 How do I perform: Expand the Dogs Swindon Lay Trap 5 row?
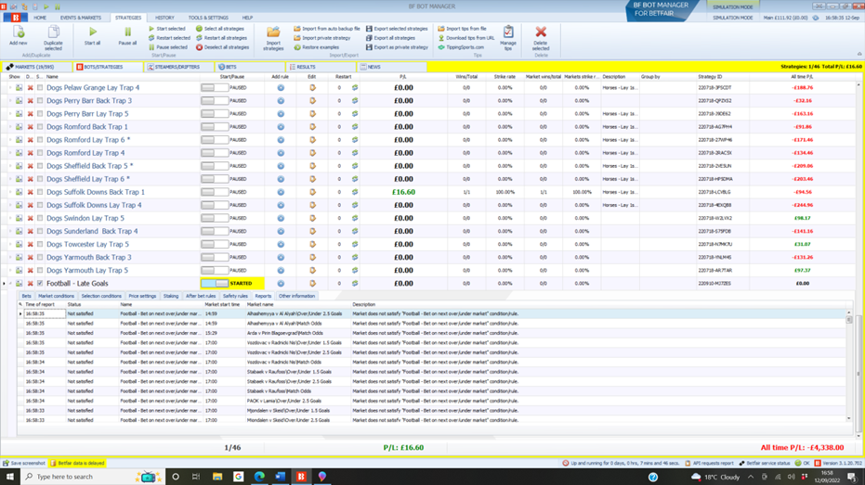coord(10,218)
